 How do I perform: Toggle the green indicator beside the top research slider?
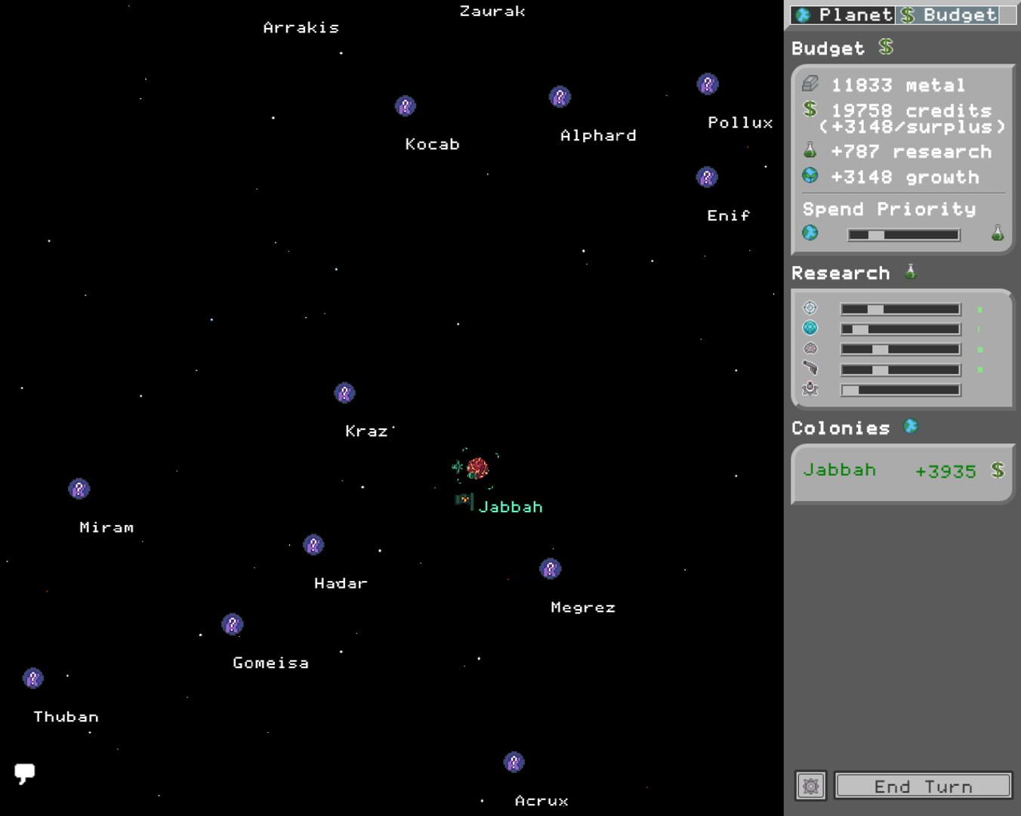coord(980,308)
